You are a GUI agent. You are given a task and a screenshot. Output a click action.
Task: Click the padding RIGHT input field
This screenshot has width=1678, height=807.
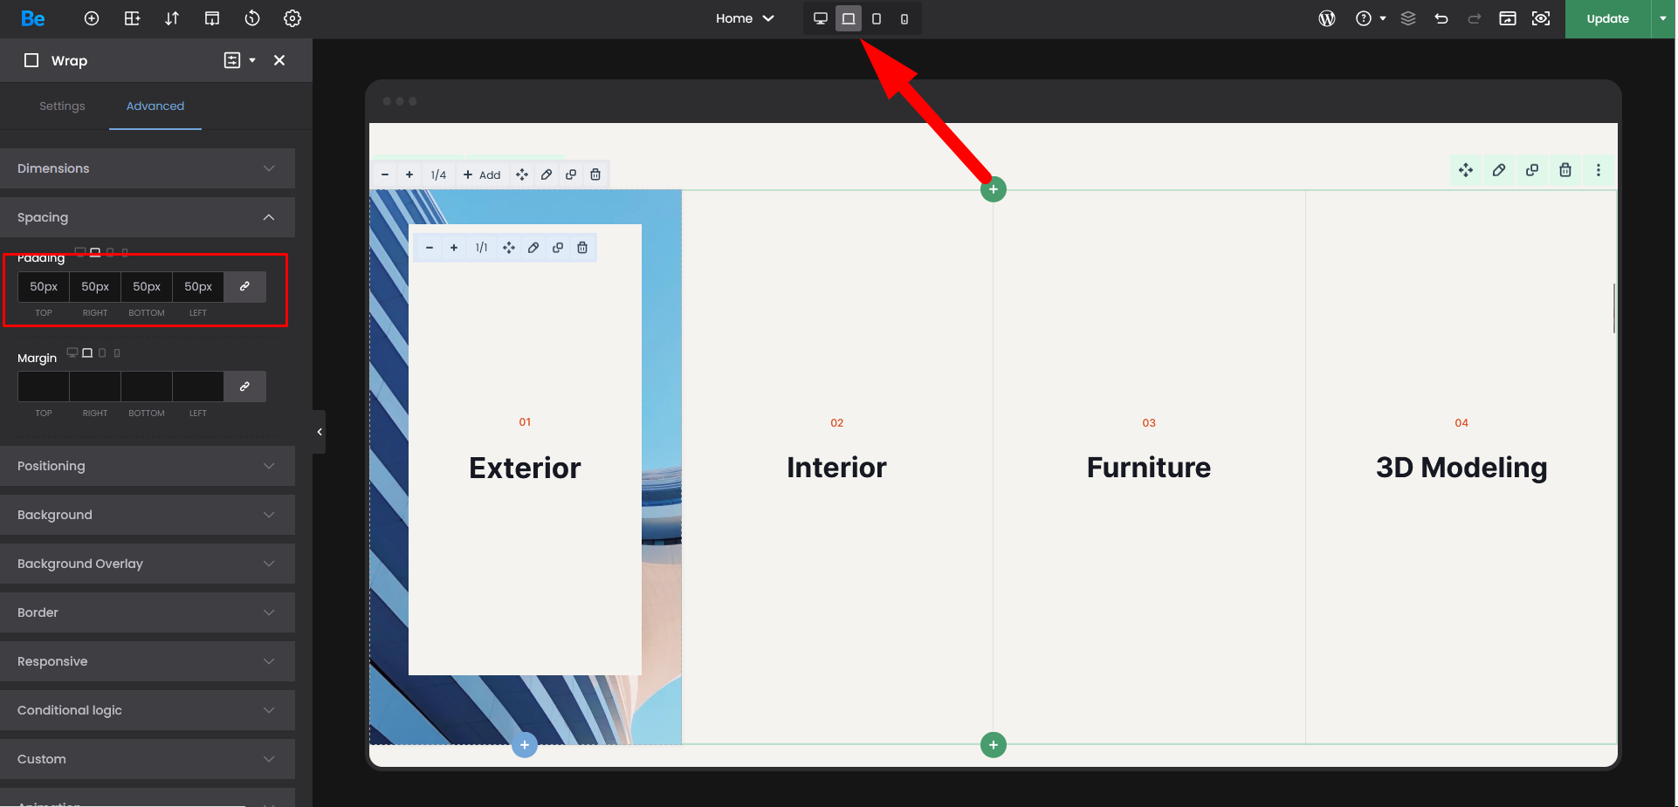click(95, 286)
